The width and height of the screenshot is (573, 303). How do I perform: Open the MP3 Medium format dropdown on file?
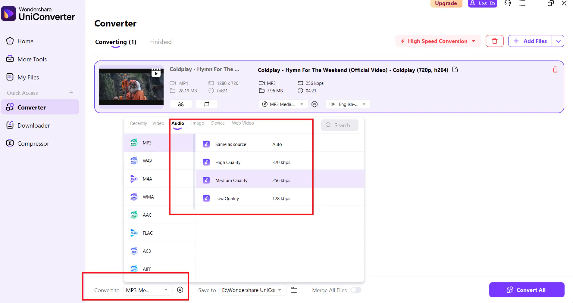coord(283,104)
